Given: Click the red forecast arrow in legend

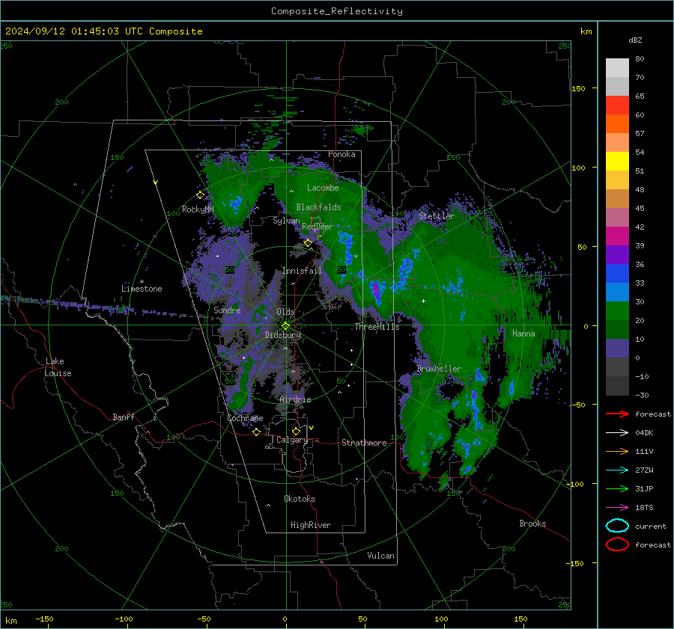Looking at the screenshot, I should point(617,414).
